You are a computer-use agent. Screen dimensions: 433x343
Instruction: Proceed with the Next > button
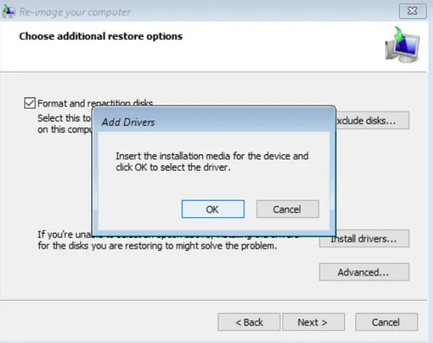(312, 322)
